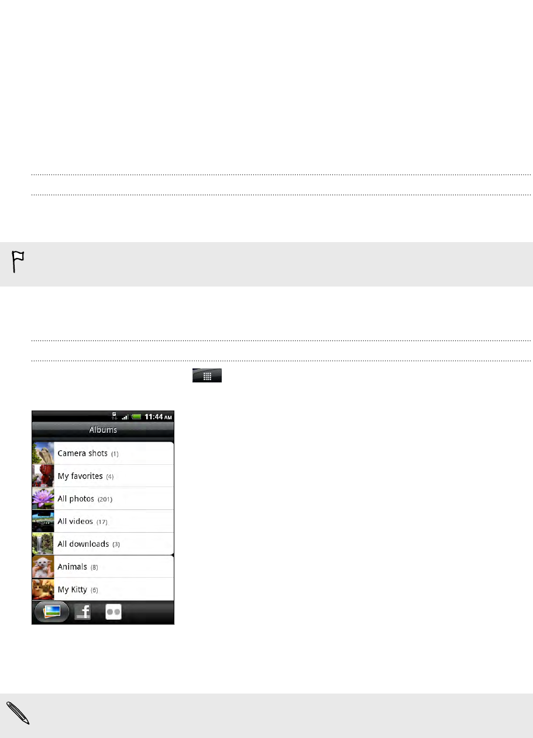
Task: Tap the Albums title bar
Action: (103, 430)
